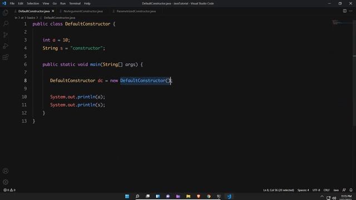The height and width of the screenshot is (200, 356).
Task: Open the Terminal menu
Action: point(75,3)
